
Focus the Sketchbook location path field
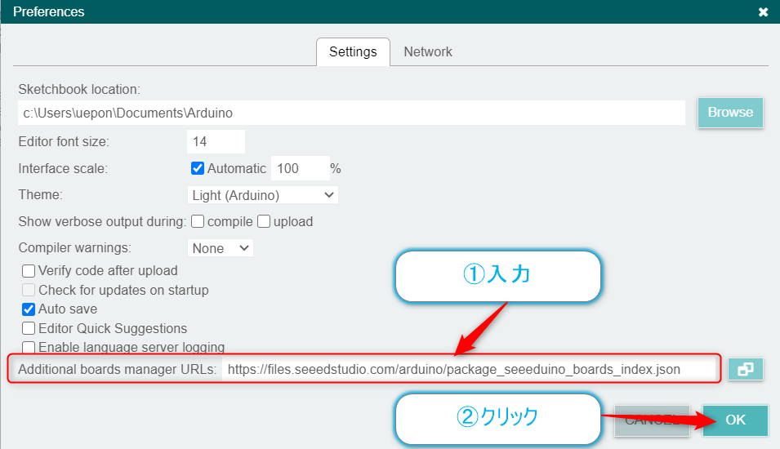point(352,113)
